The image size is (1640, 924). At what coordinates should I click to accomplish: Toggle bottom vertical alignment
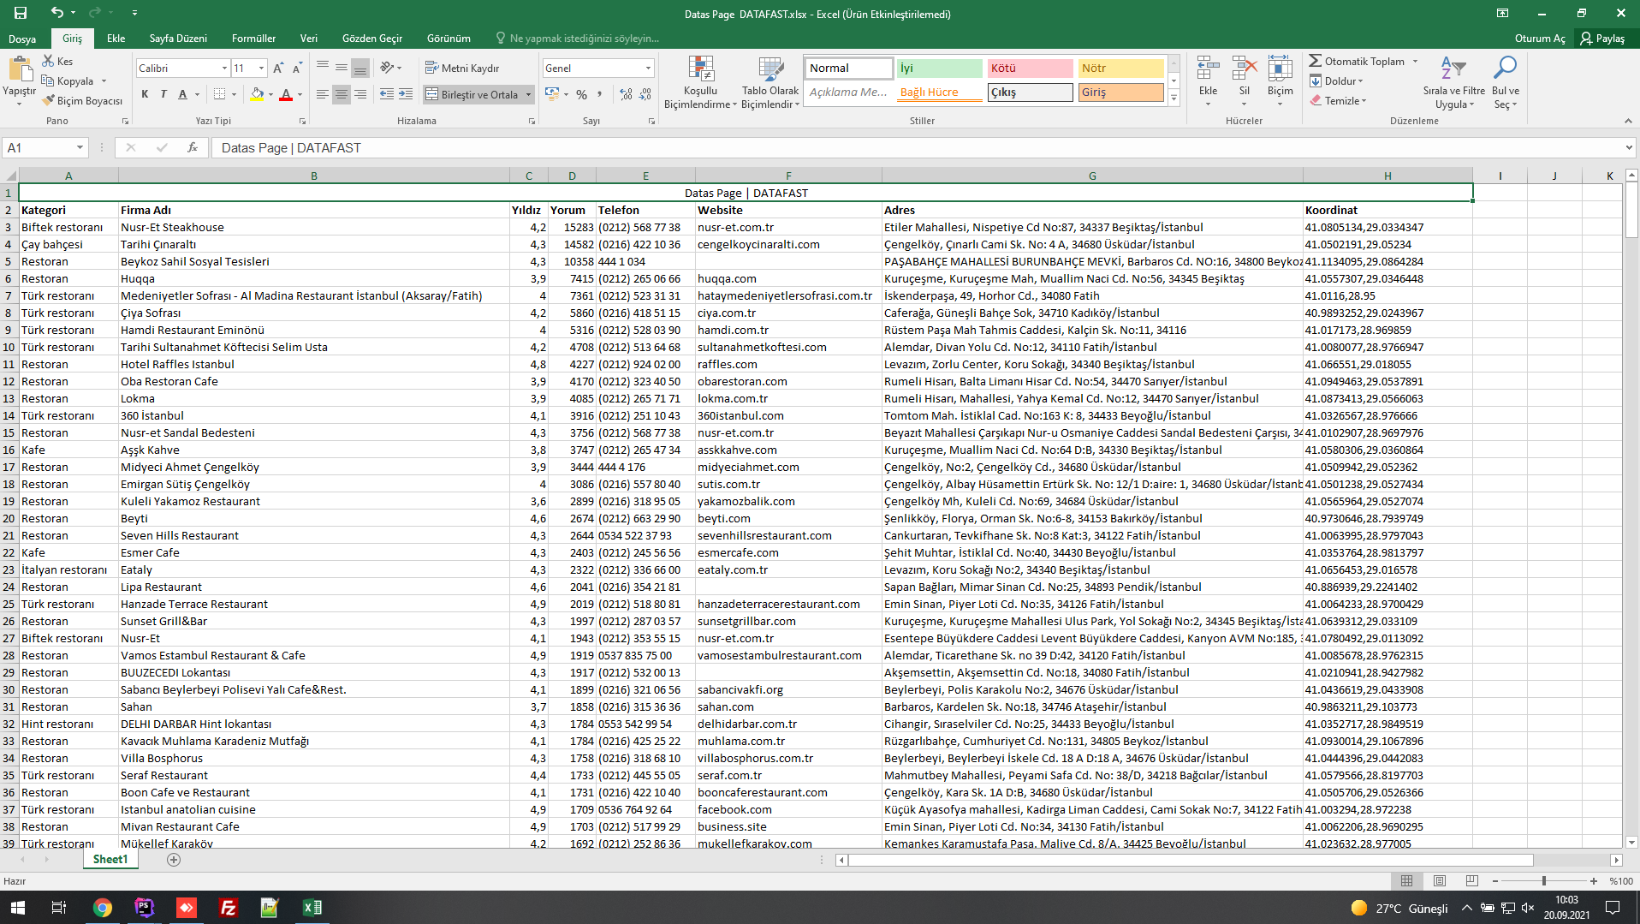(x=359, y=68)
